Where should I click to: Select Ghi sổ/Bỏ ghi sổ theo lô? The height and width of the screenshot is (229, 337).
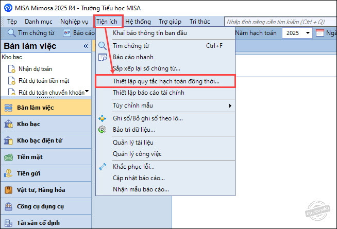point(165,118)
